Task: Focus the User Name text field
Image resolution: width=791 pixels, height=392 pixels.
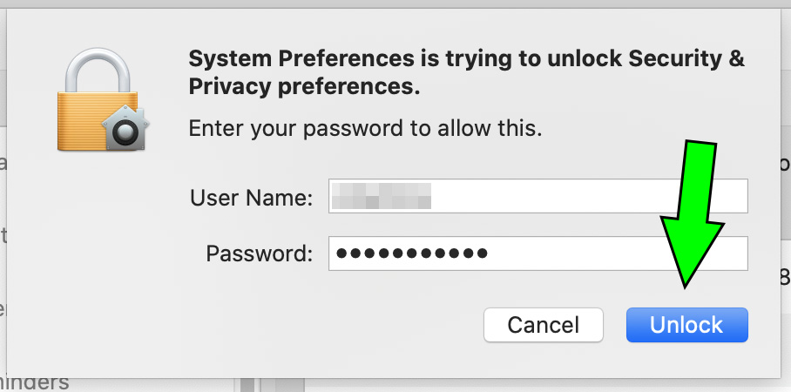Action: (538, 196)
